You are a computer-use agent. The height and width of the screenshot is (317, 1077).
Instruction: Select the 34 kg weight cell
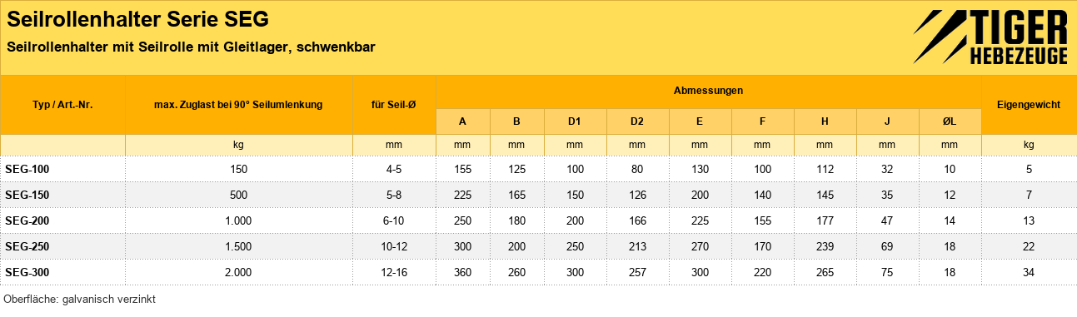tap(1029, 272)
